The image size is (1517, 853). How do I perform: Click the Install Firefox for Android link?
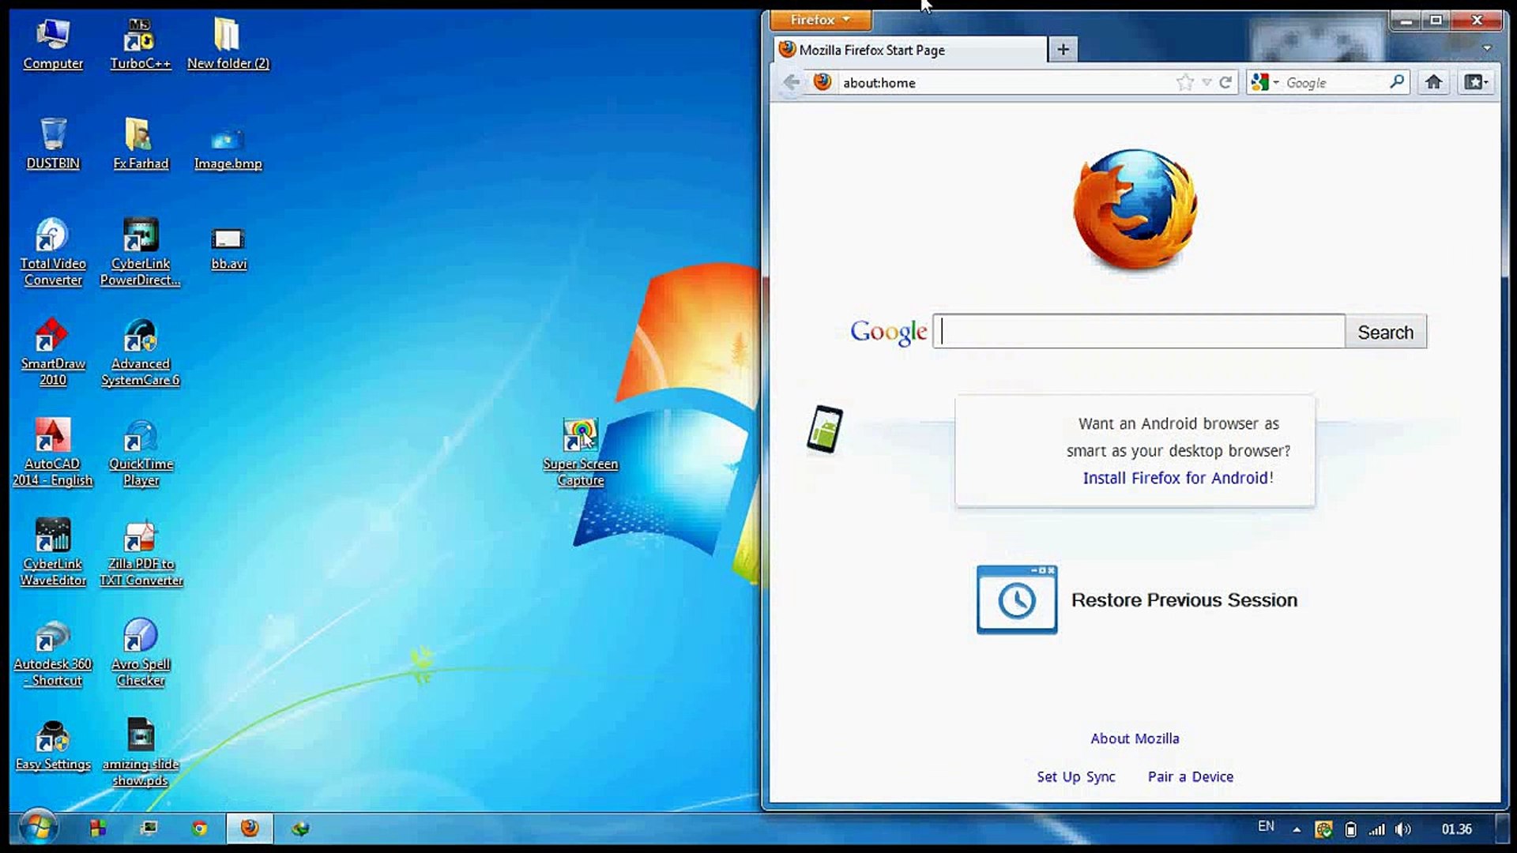[x=1176, y=478]
